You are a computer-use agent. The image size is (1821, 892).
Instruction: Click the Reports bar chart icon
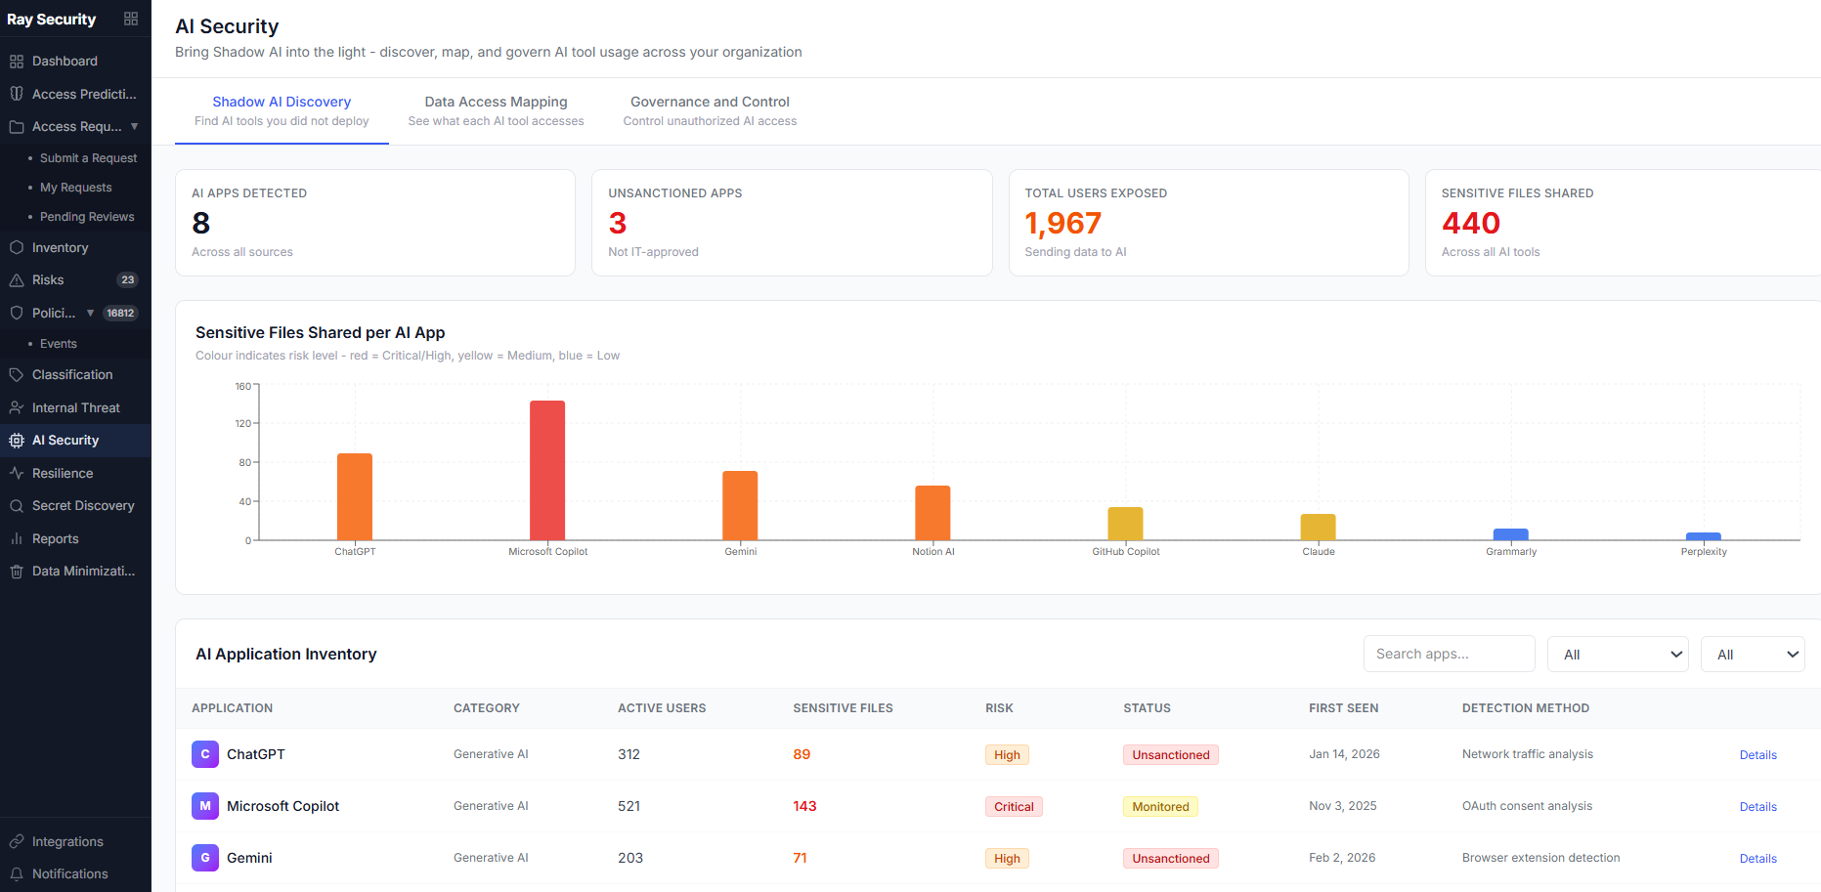click(x=17, y=538)
